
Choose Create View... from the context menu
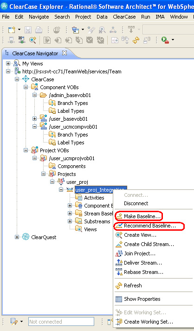tap(140, 235)
